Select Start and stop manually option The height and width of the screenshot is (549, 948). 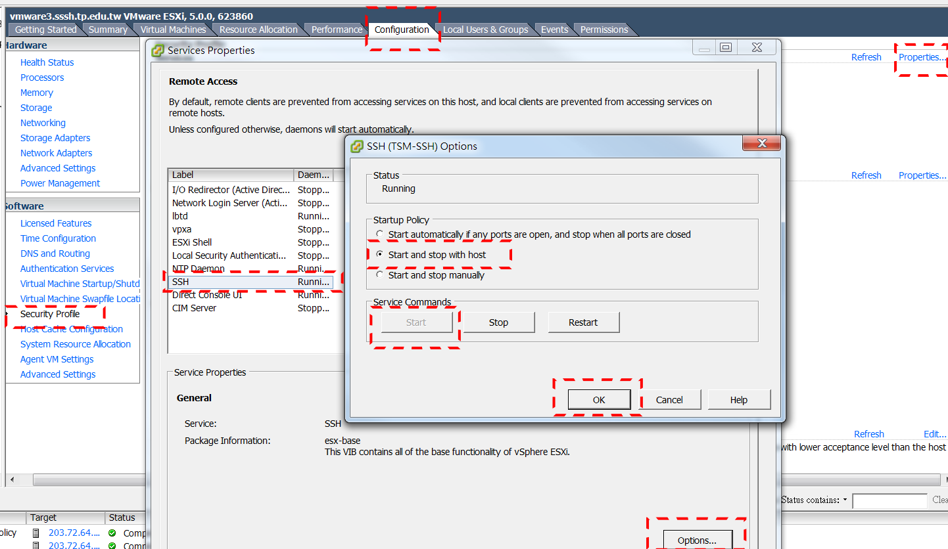click(x=379, y=274)
